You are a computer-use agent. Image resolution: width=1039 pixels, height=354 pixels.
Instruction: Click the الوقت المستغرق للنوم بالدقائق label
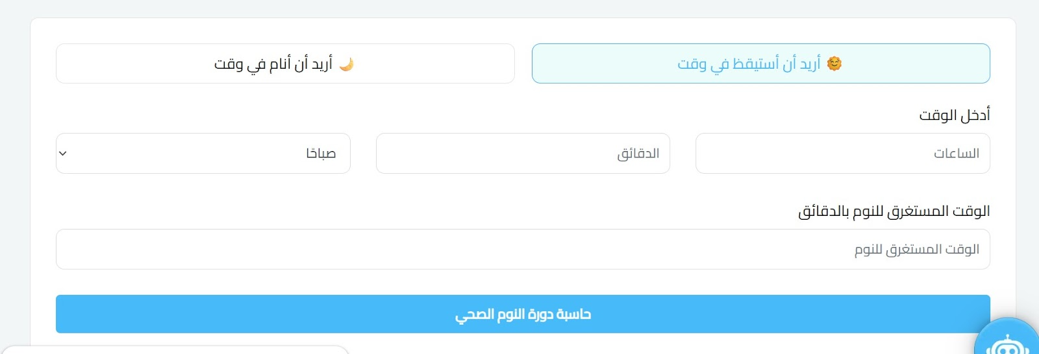point(894,211)
